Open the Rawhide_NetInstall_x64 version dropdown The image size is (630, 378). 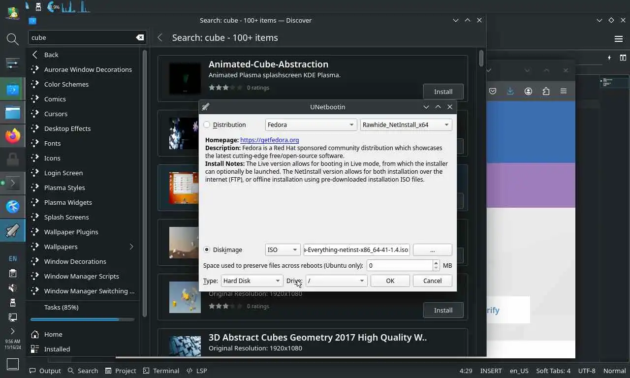406,125
